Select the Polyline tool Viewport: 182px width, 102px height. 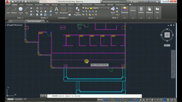pos(14,10)
